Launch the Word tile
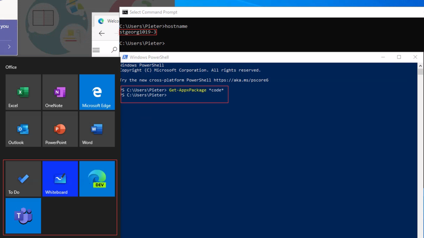This screenshot has height=238, width=424. (x=97, y=129)
